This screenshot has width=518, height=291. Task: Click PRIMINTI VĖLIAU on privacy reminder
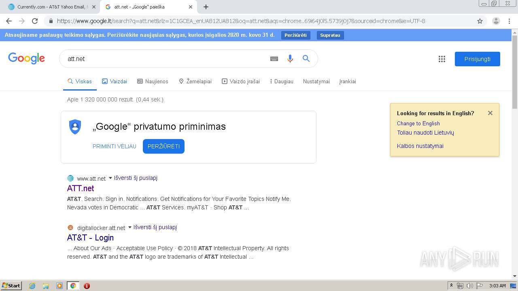pos(115,146)
